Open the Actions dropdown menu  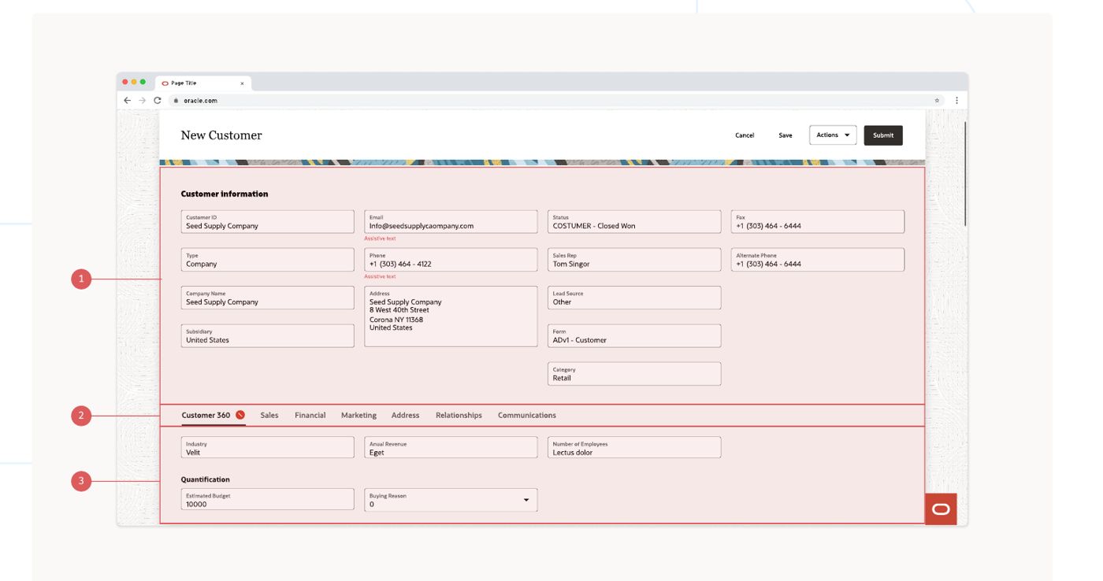(x=833, y=135)
